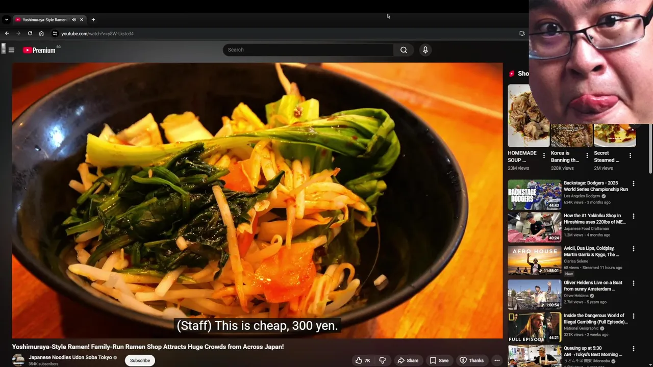Screen dimensions: 653x367
Task: Click the youtube.com address bar URL
Action: (97, 34)
